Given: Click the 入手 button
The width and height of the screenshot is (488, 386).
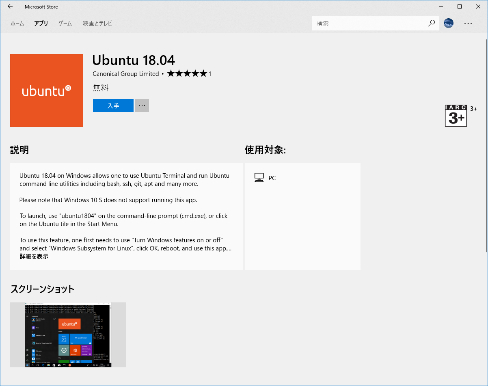Looking at the screenshot, I should [113, 106].
